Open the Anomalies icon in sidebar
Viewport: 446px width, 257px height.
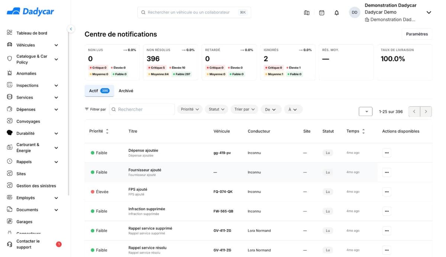(x=10, y=73)
